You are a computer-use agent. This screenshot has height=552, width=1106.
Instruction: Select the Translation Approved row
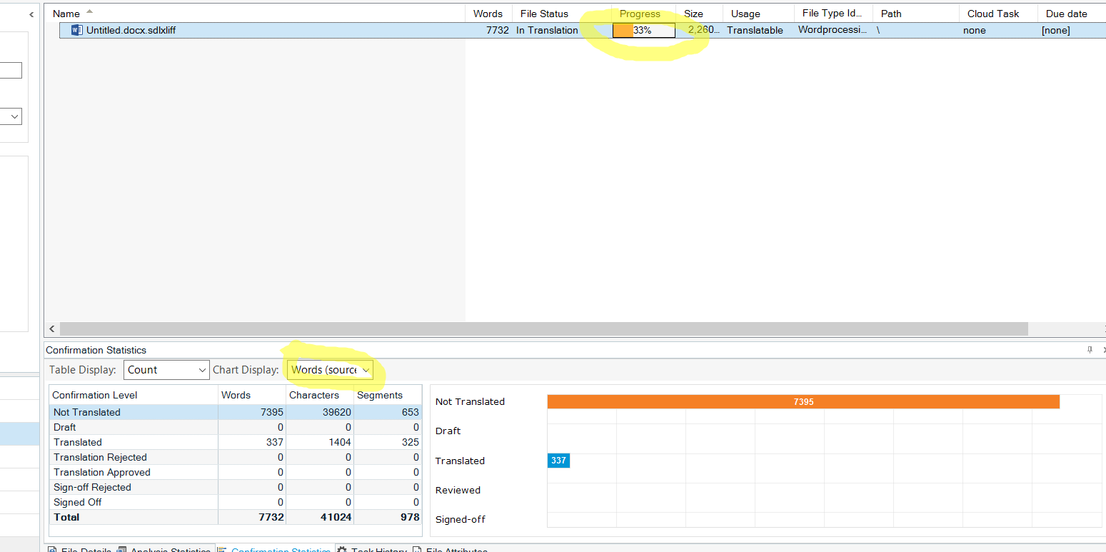pyautogui.click(x=236, y=472)
